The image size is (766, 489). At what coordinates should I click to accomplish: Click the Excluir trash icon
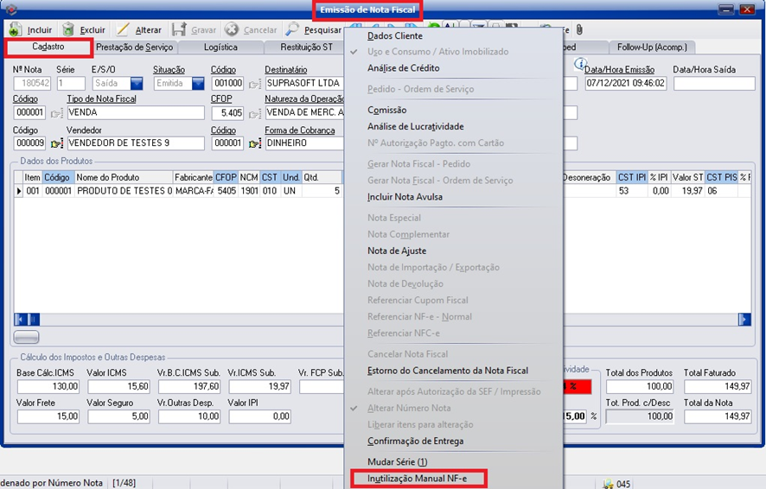point(68,30)
